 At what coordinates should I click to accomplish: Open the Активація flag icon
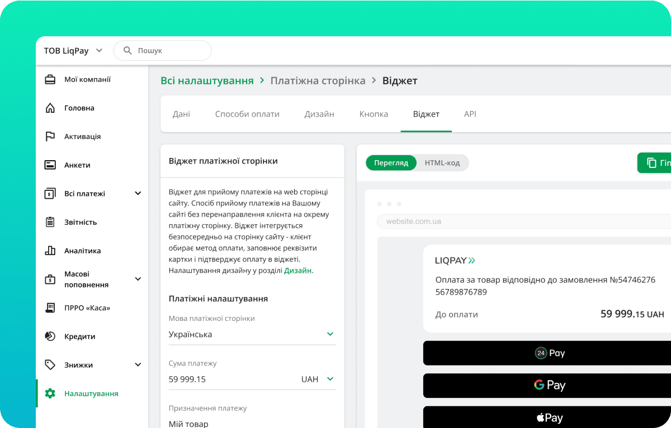(50, 136)
